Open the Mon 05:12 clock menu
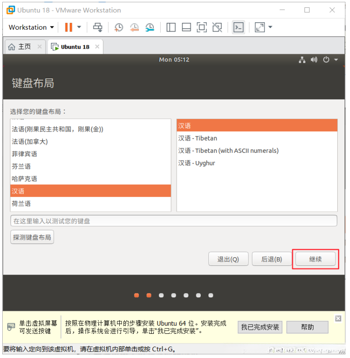Image resolution: width=350 pixels, height=358 pixels. (x=174, y=60)
